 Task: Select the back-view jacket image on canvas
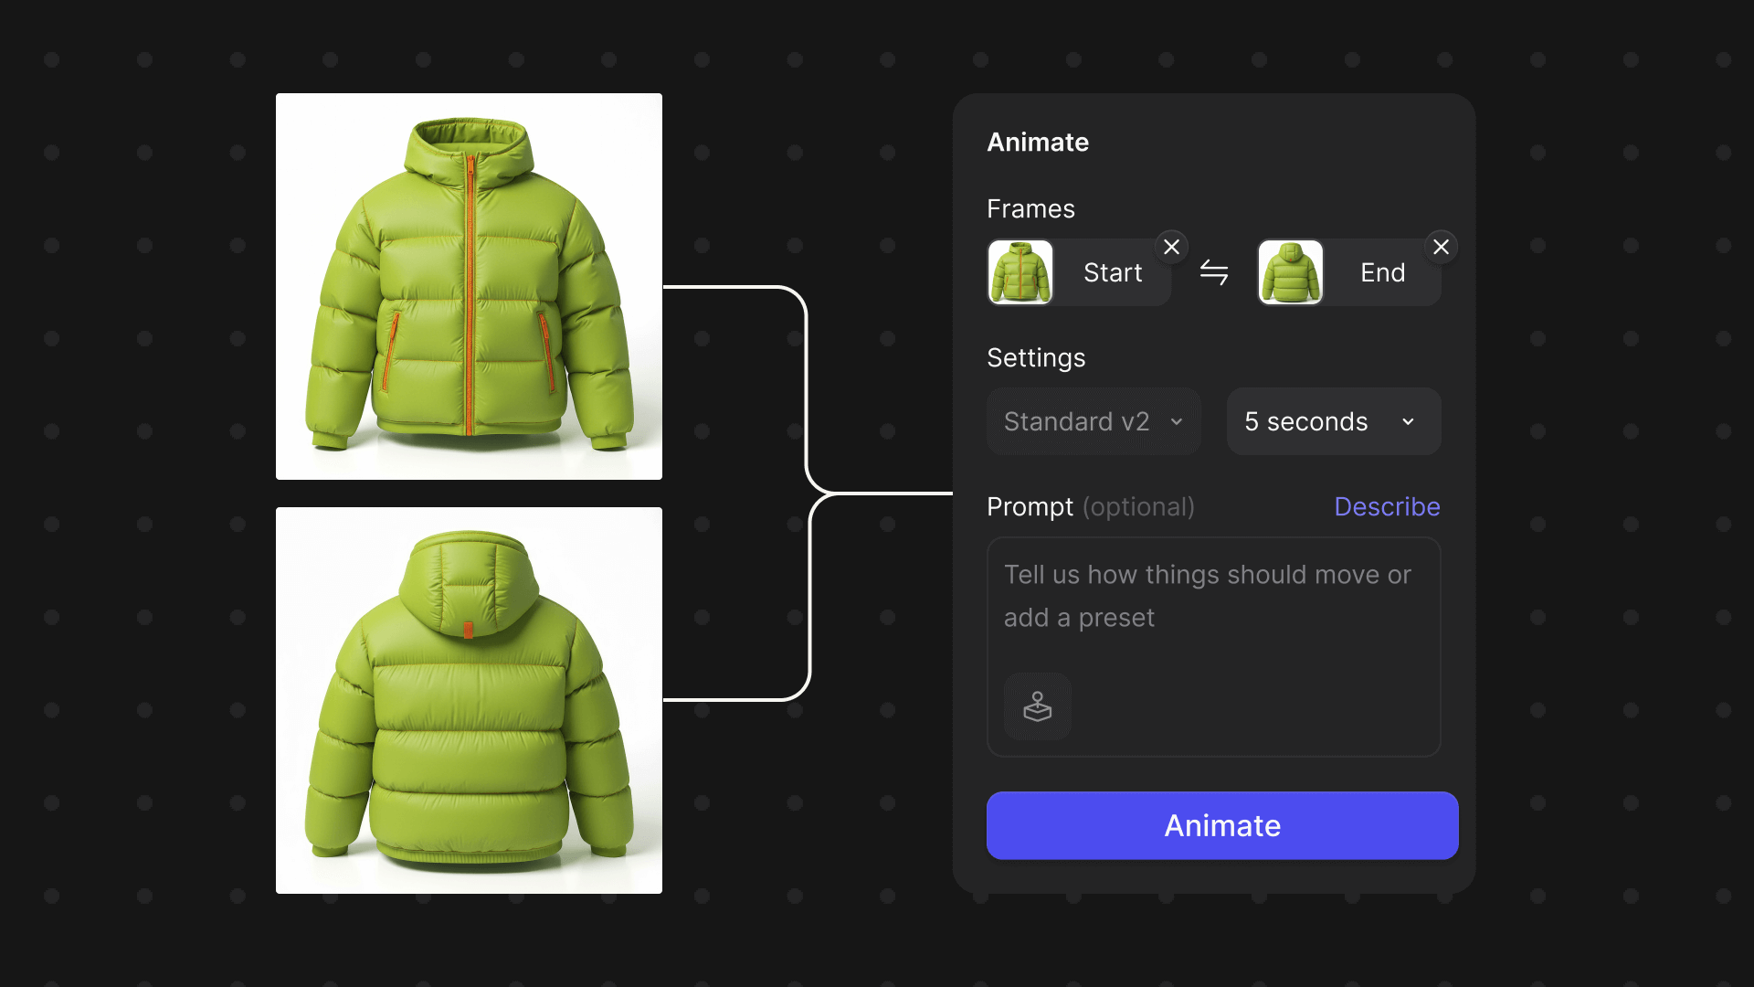pyautogui.click(x=469, y=700)
